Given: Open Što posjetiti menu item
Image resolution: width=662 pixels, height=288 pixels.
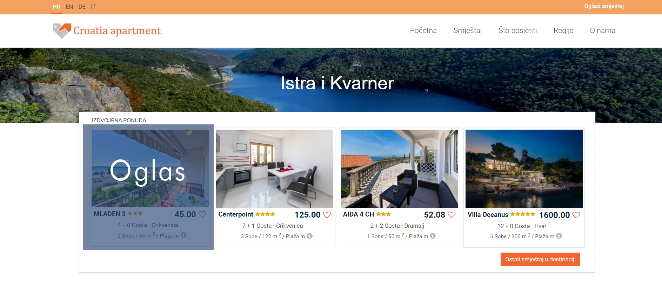Looking at the screenshot, I should [x=517, y=30].
